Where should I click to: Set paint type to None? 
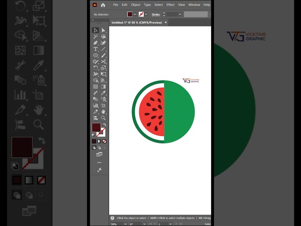[x=104, y=141]
